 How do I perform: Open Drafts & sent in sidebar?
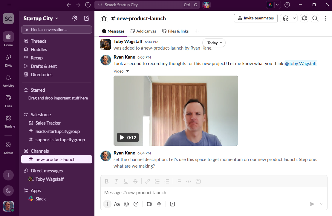[56, 66]
